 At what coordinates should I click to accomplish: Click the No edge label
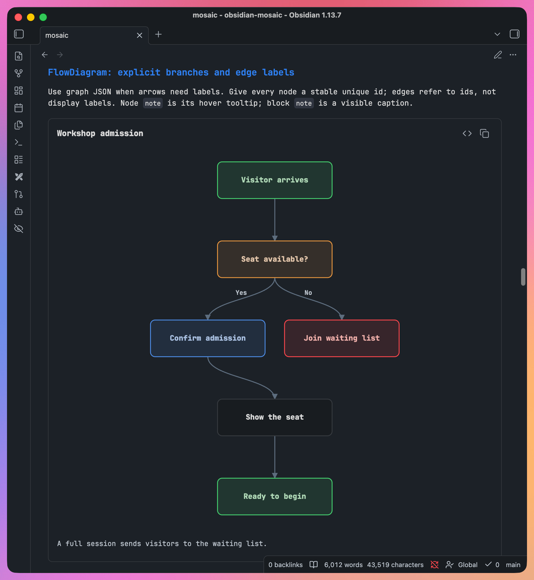pos(308,292)
